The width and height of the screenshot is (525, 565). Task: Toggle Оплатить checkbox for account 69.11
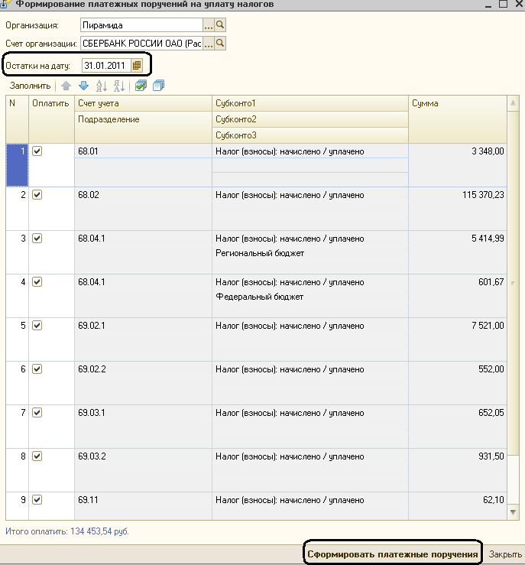click(37, 500)
